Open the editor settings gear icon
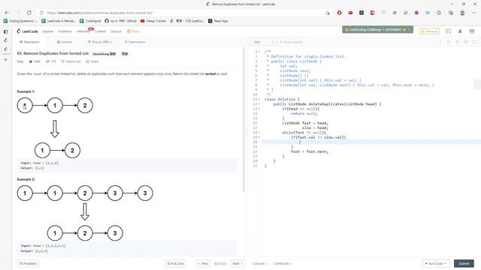This screenshot has height=270, width=481. click(x=466, y=42)
